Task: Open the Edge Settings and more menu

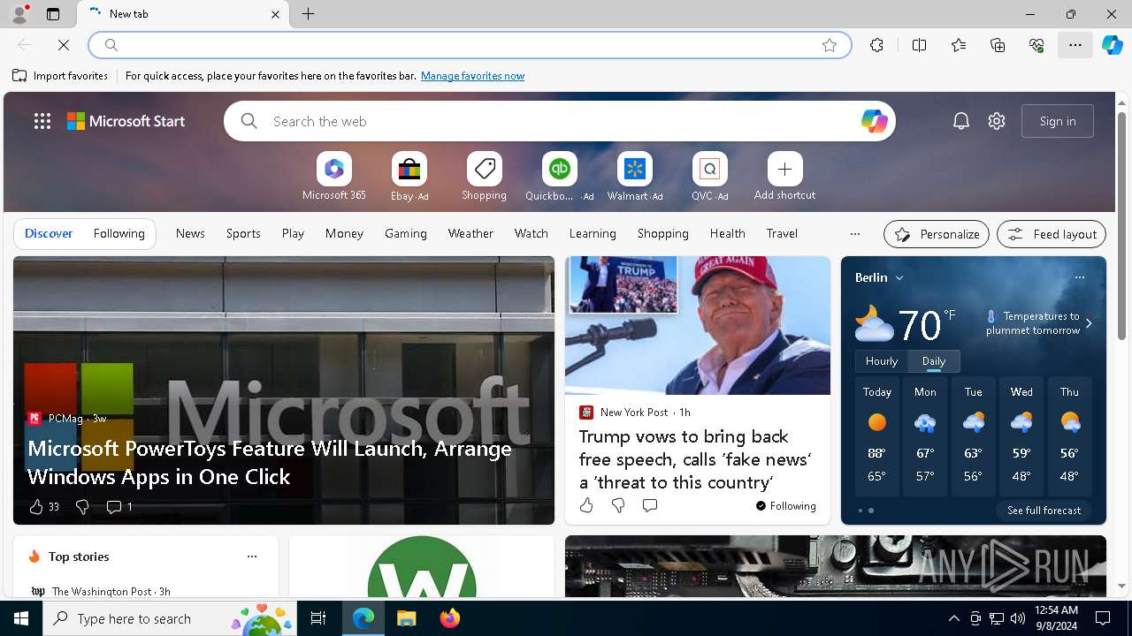Action: coord(1075,45)
